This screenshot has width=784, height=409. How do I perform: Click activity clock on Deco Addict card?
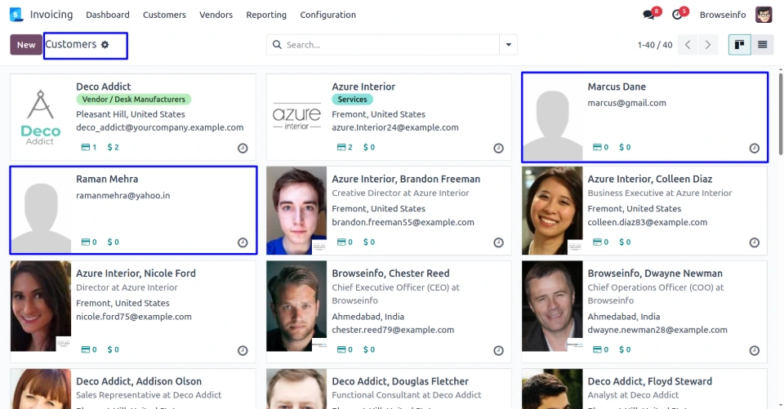[x=243, y=149]
